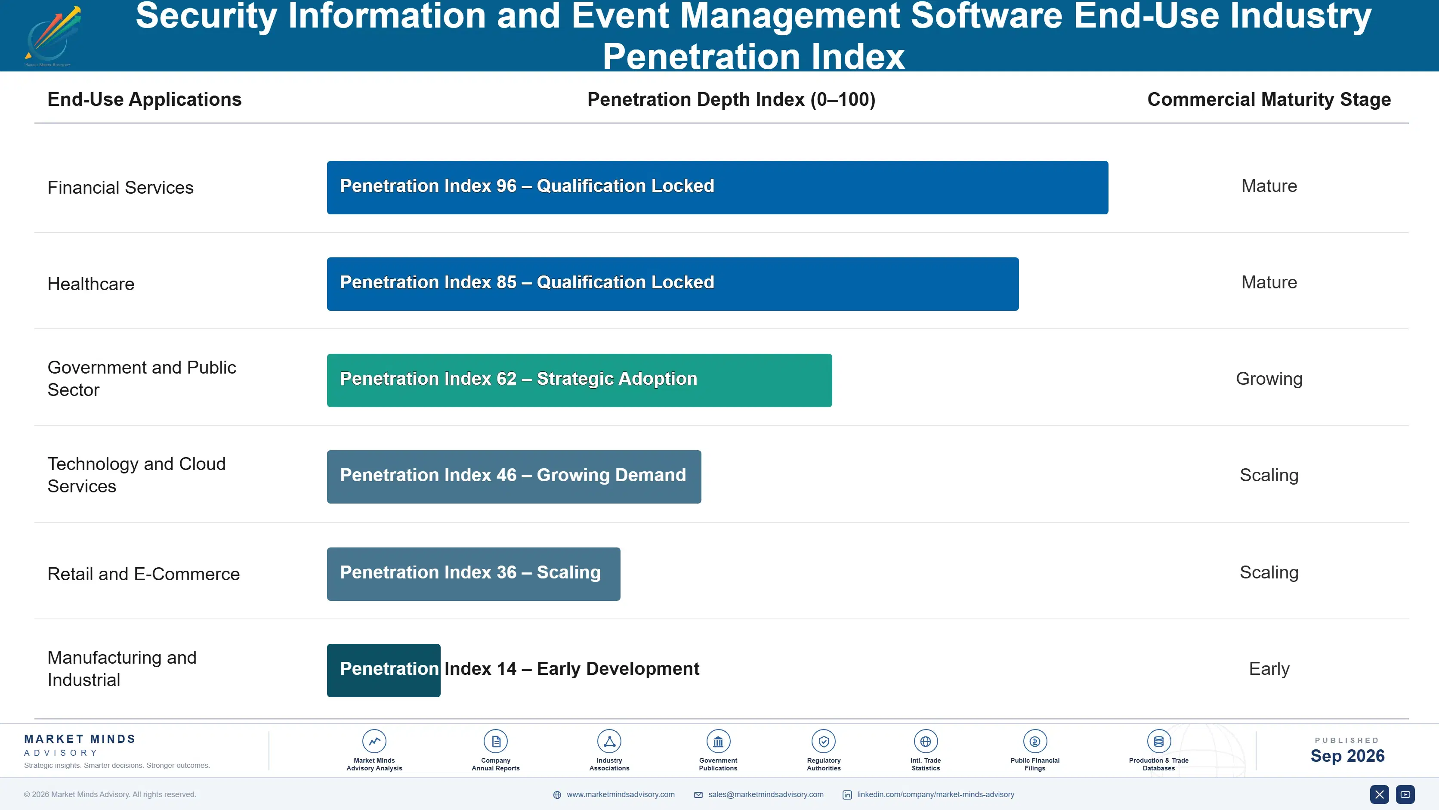1439x810 pixels.
Task: Select the Production & Trade Databases icon
Action: 1158,741
